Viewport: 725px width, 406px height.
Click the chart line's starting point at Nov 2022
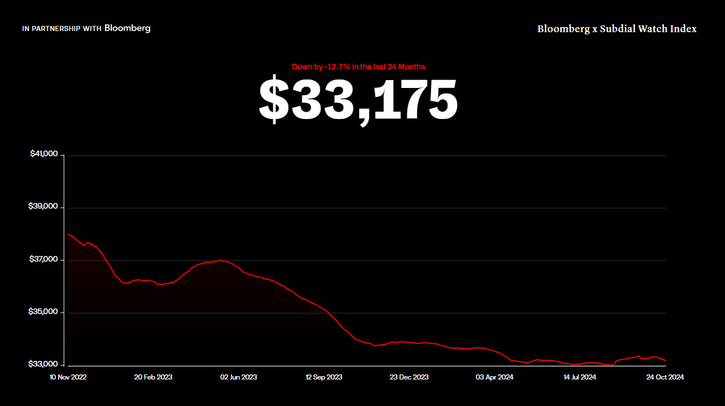tap(68, 234)
